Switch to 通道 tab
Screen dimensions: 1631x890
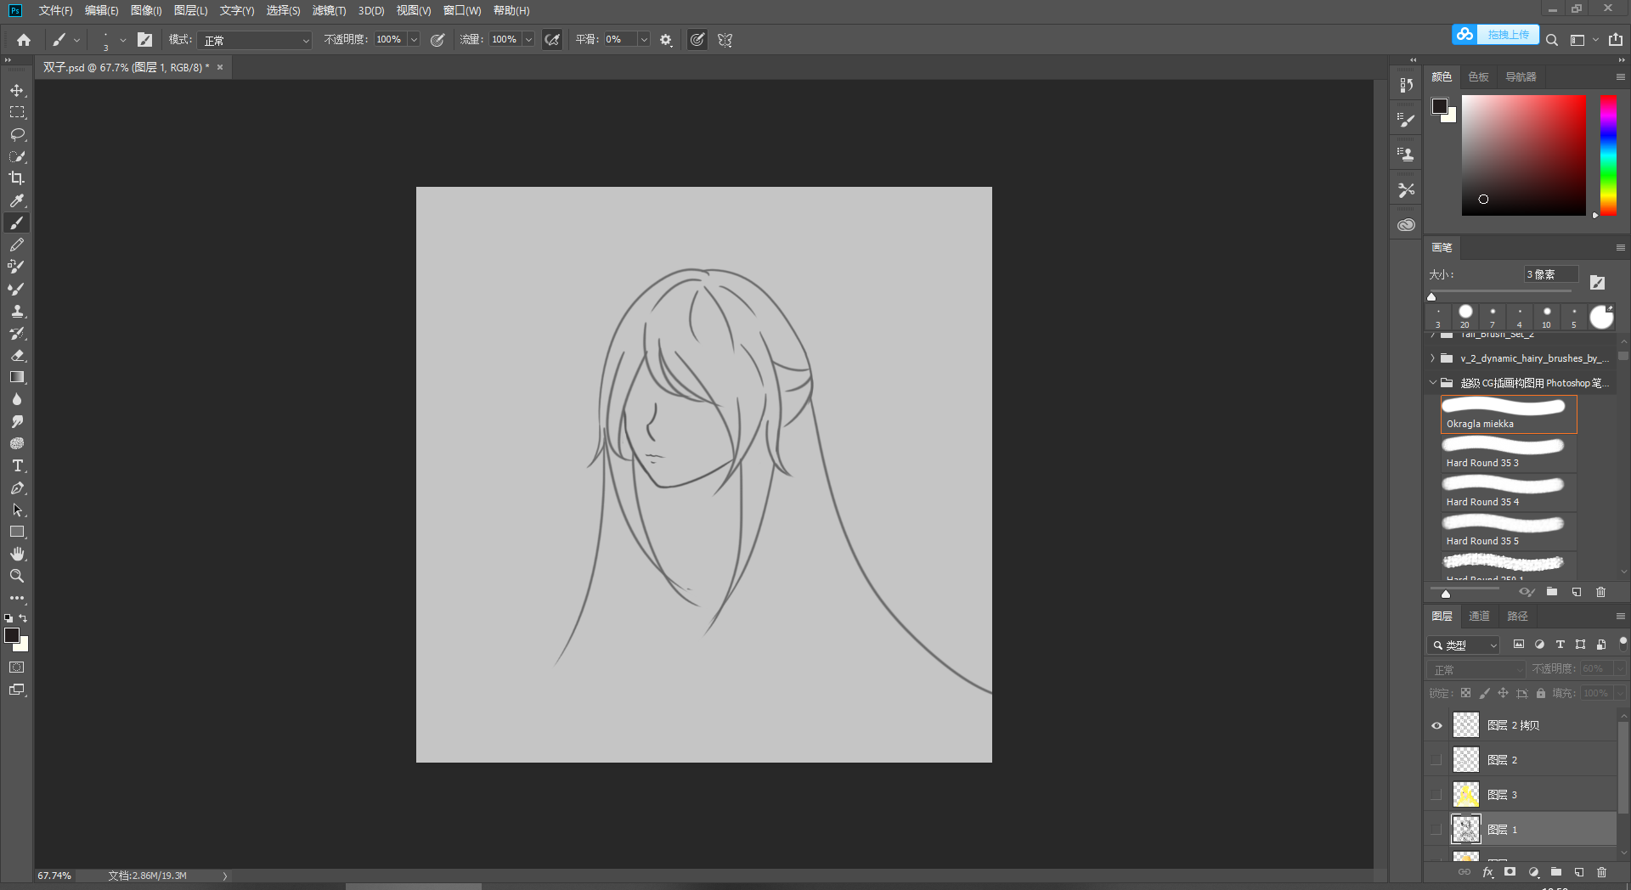point(1479,617)
